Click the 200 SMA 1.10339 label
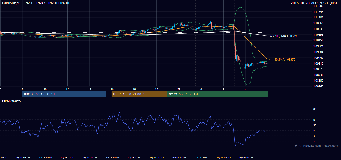This screenshot has width=341, height=160. point(283,36)
